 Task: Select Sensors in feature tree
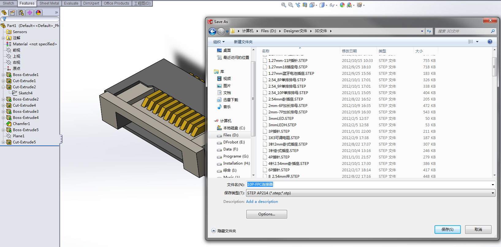(x=20, y=32)
